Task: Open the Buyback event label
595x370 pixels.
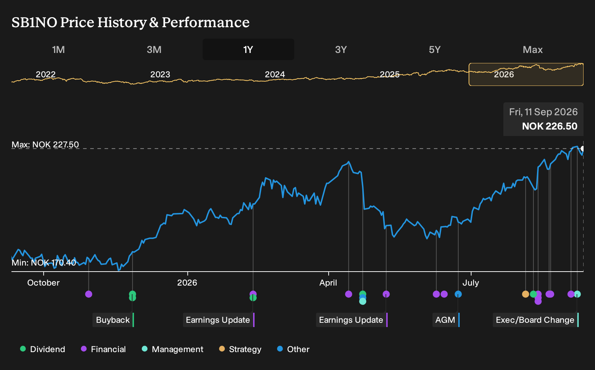Action: (113, 320)
